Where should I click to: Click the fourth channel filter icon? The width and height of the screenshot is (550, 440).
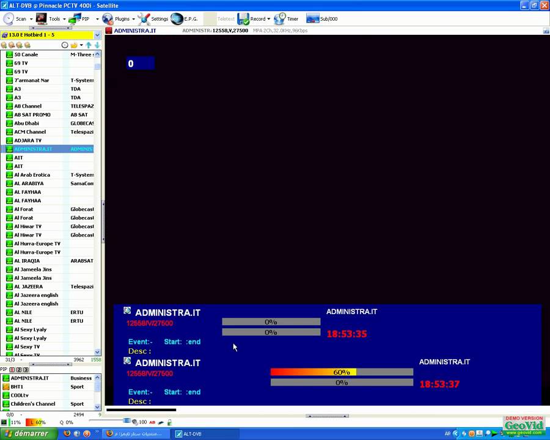28,45
